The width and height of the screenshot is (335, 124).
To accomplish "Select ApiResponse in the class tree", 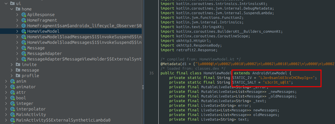I will [41, 14].
